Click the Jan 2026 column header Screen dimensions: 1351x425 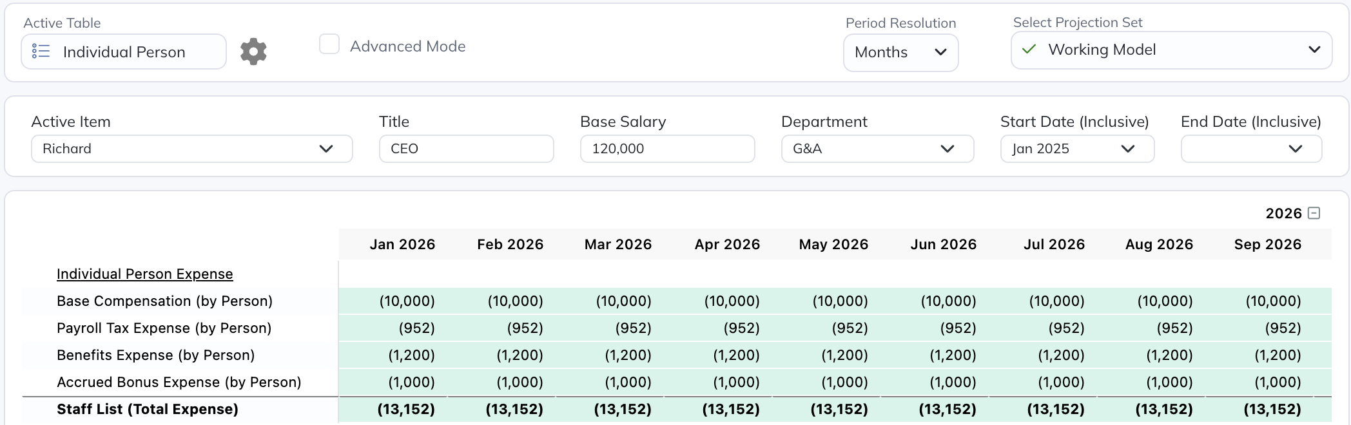(x=402, y=245)
